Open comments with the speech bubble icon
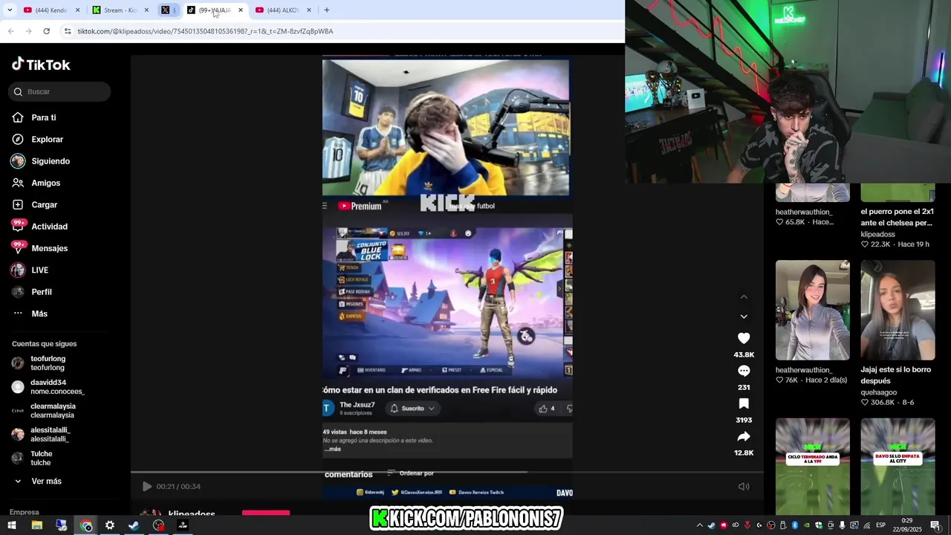The height and width of the screenshot is (535, 951). [x=744, y=371]
